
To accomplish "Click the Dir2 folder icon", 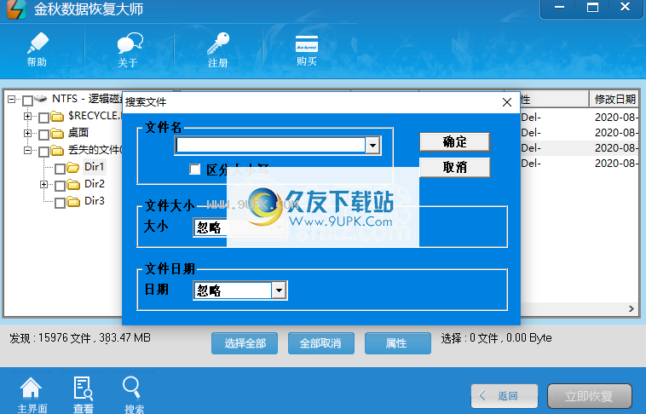I will point(73,185).
